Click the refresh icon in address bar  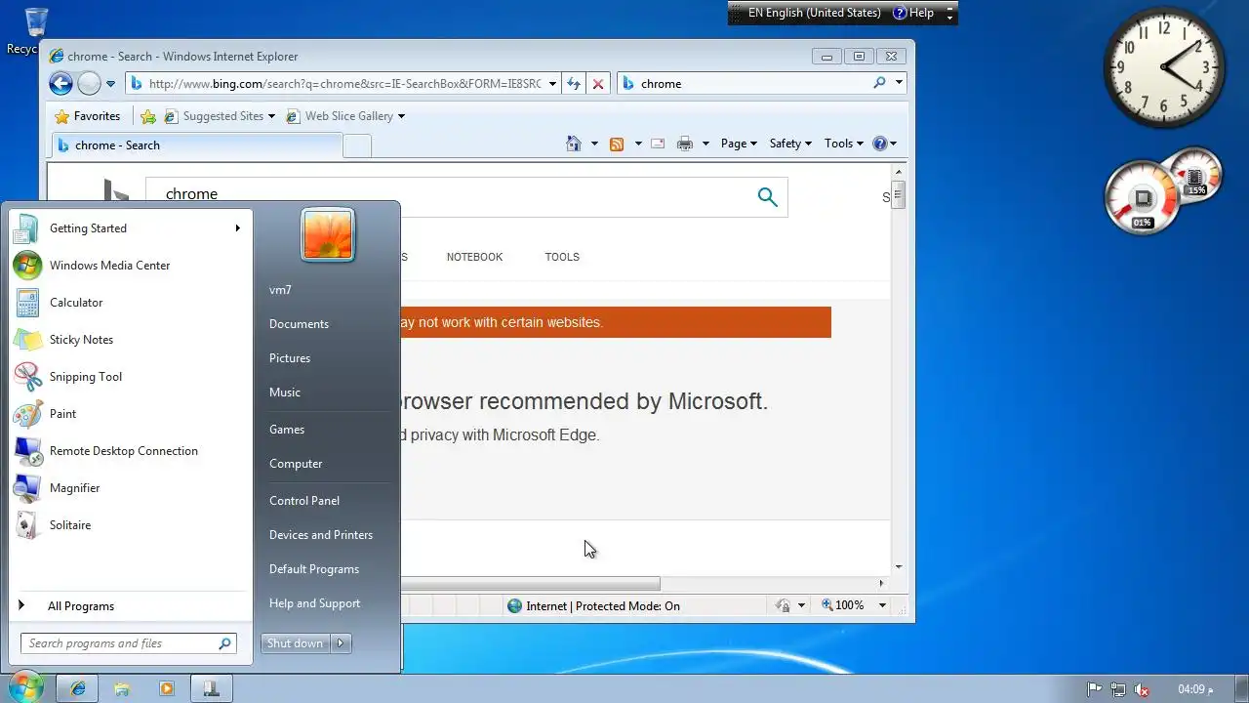[574, 84]
